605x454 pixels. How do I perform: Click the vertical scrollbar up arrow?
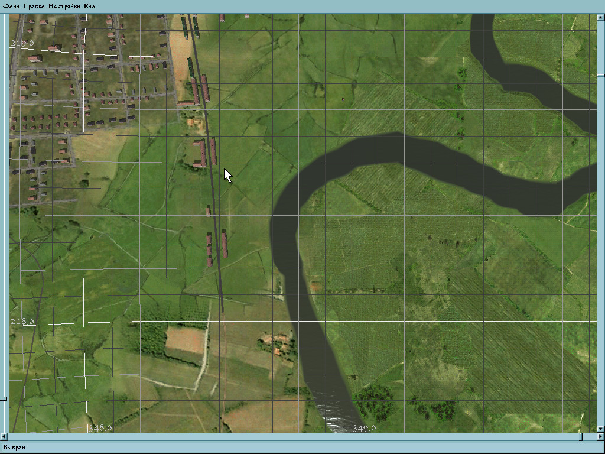(x=601, y=17)
